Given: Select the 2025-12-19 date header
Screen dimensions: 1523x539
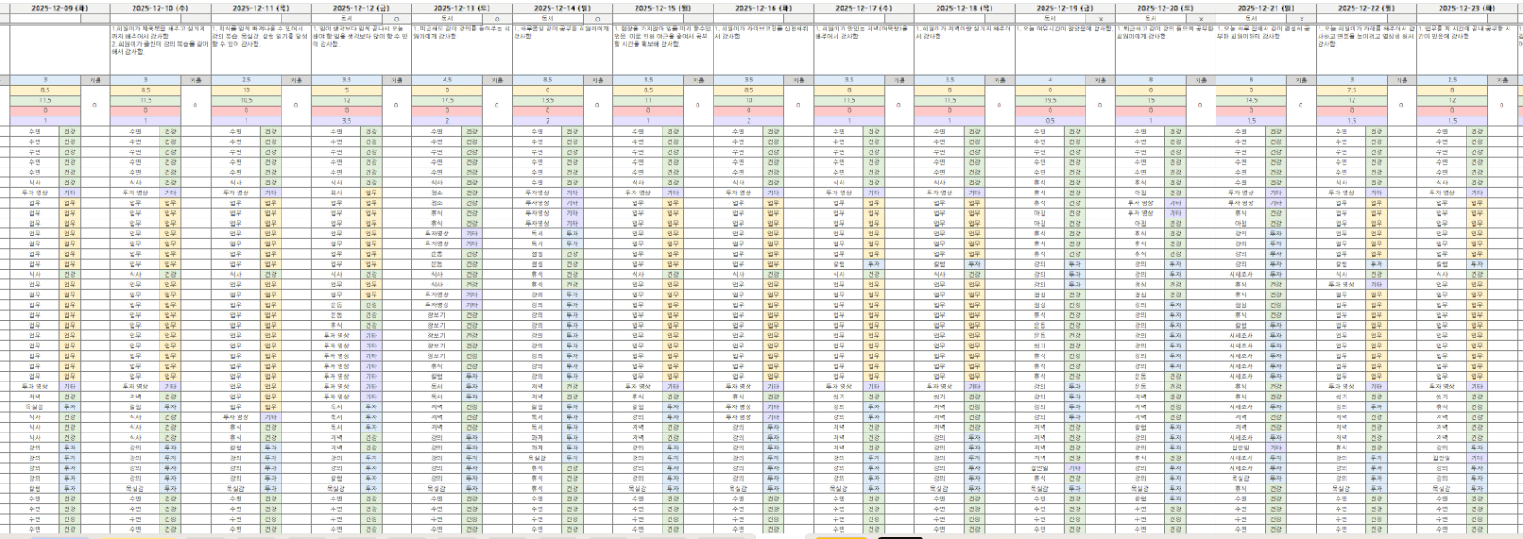Looking at the screenshot, I should [x=1065, y=8].
